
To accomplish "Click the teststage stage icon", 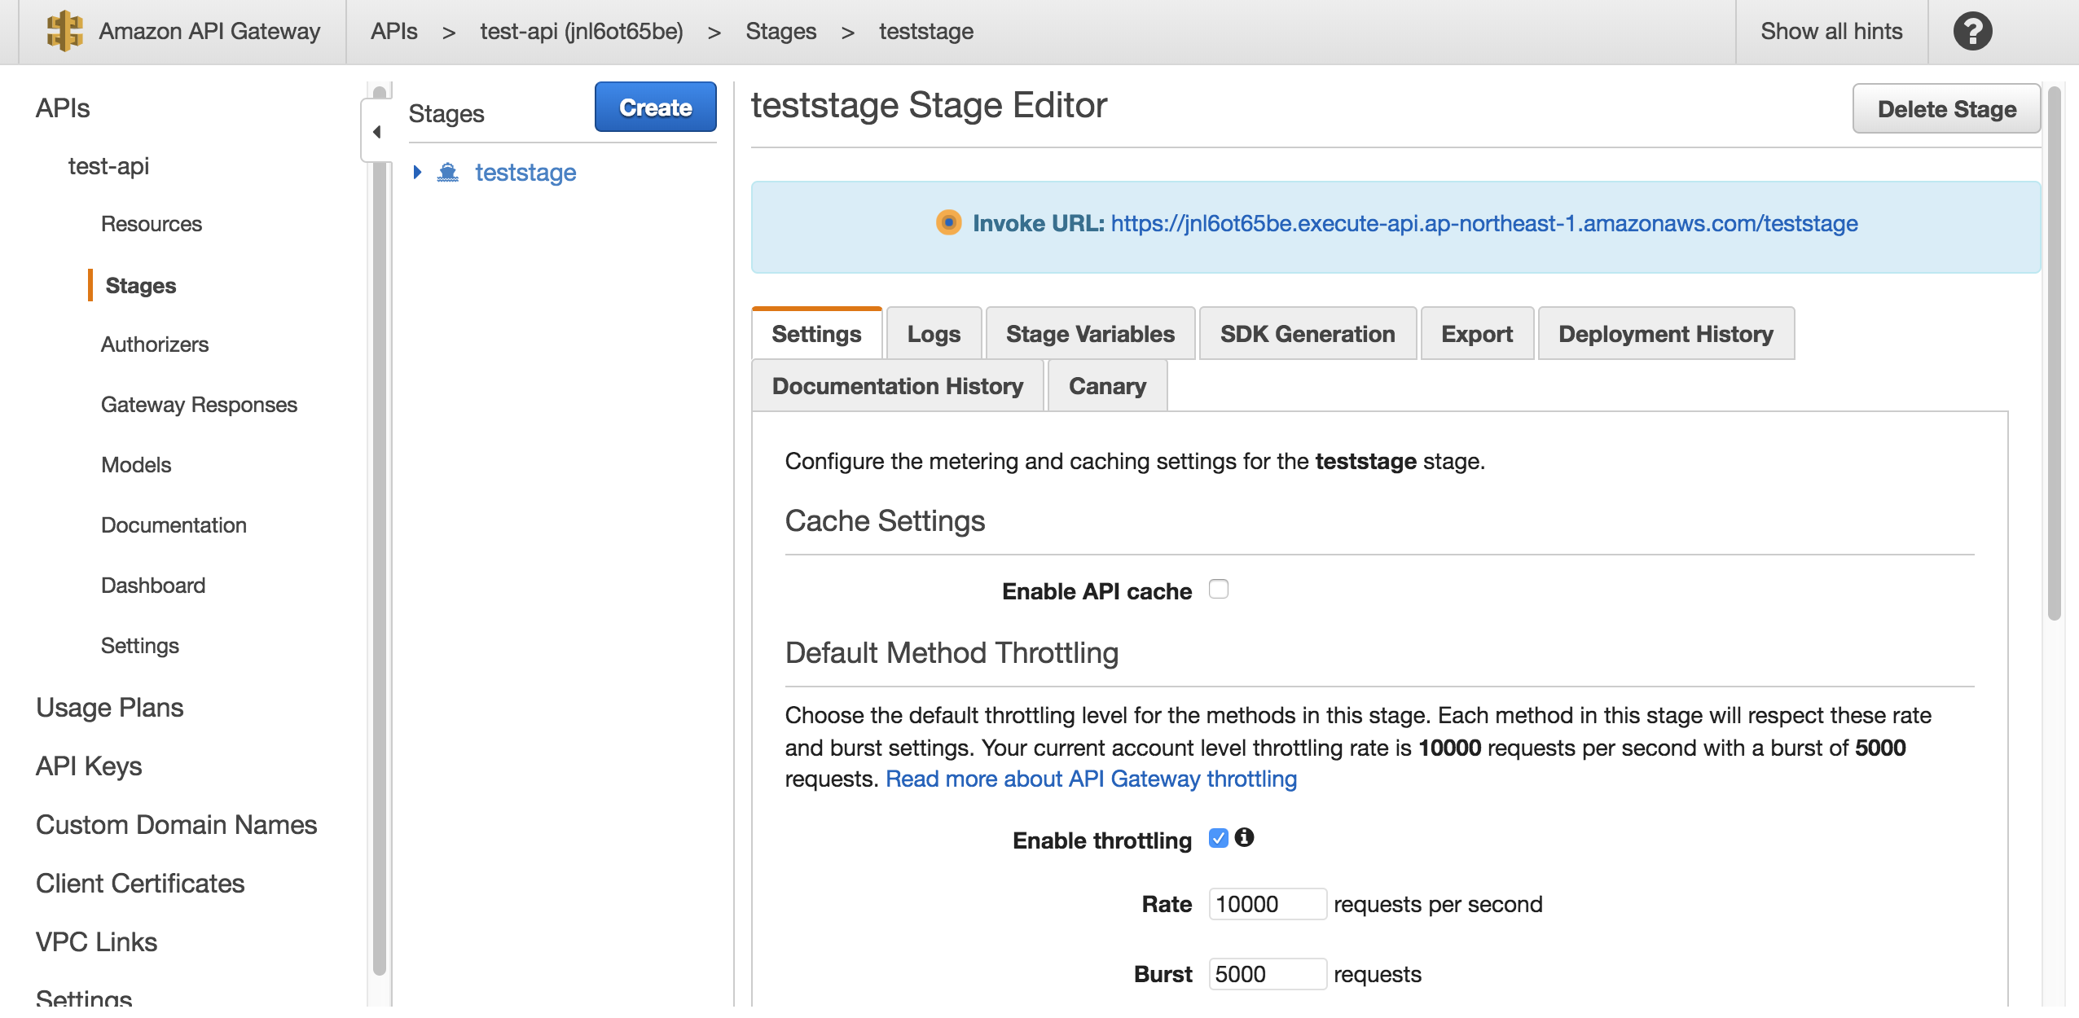I will click(x=447, y=173).
